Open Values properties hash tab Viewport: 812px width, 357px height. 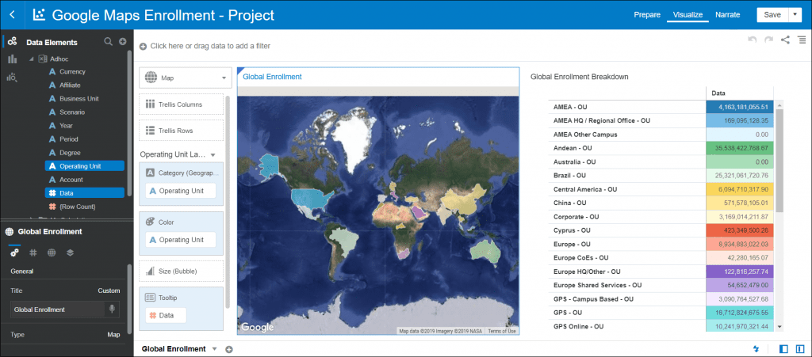[33, 253]
